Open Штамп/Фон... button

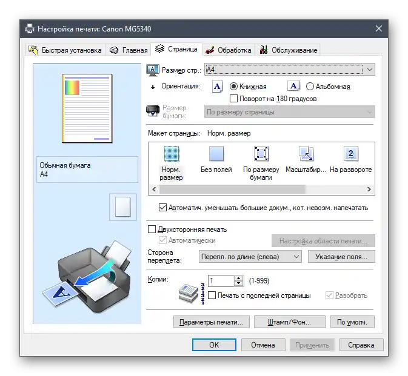point(289,322)
